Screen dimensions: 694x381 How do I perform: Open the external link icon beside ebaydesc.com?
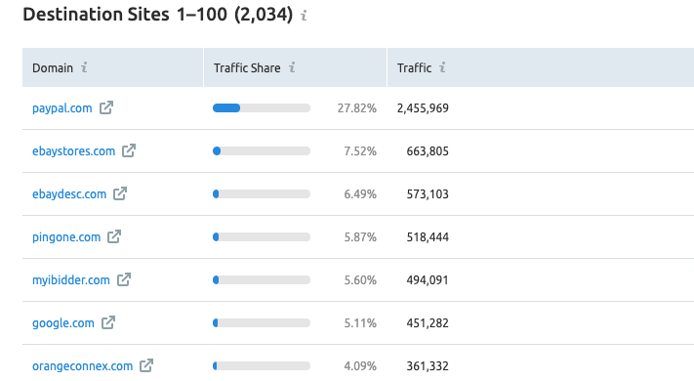tap(120, 193)
